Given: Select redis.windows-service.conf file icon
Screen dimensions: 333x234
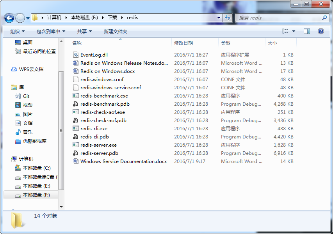Looking at the screenshot, I should (76, 87).
